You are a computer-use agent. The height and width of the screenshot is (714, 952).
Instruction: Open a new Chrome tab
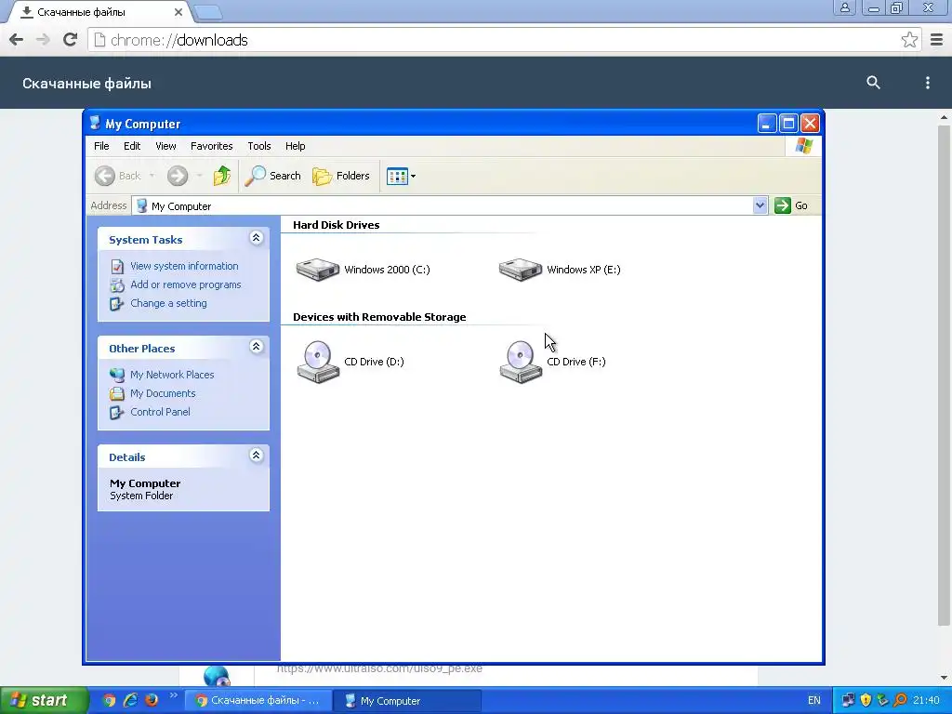coord(208,12)
